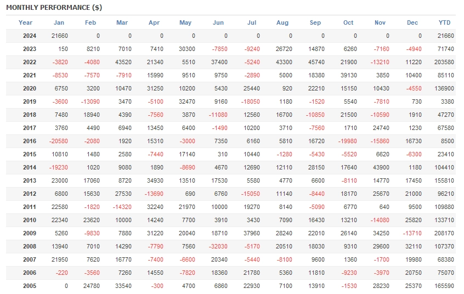464x294 pixels.
Task: Select the 2018 year row label
Action: (x=30, y=115)
